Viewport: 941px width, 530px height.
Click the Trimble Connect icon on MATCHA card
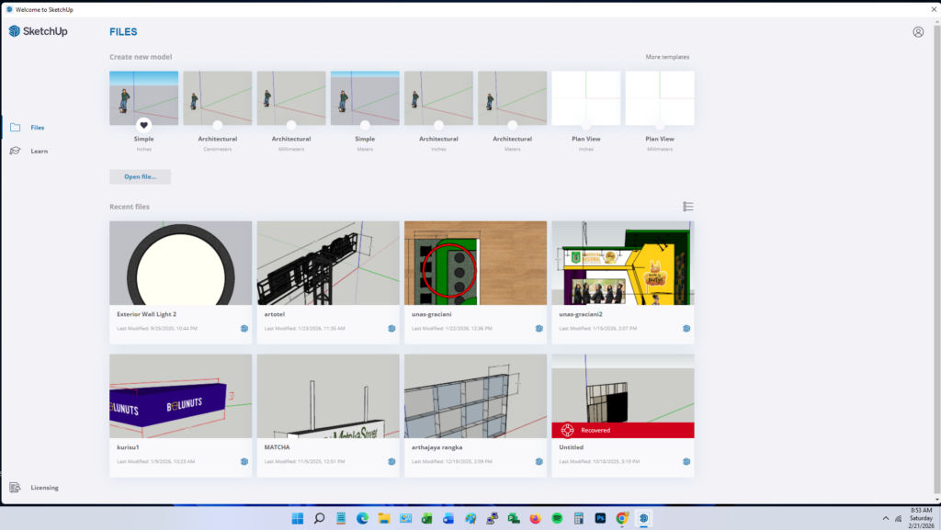[391, 462]
